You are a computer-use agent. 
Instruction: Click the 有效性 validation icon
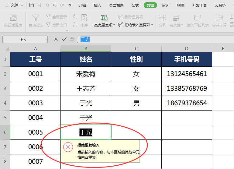pos(176,18)
